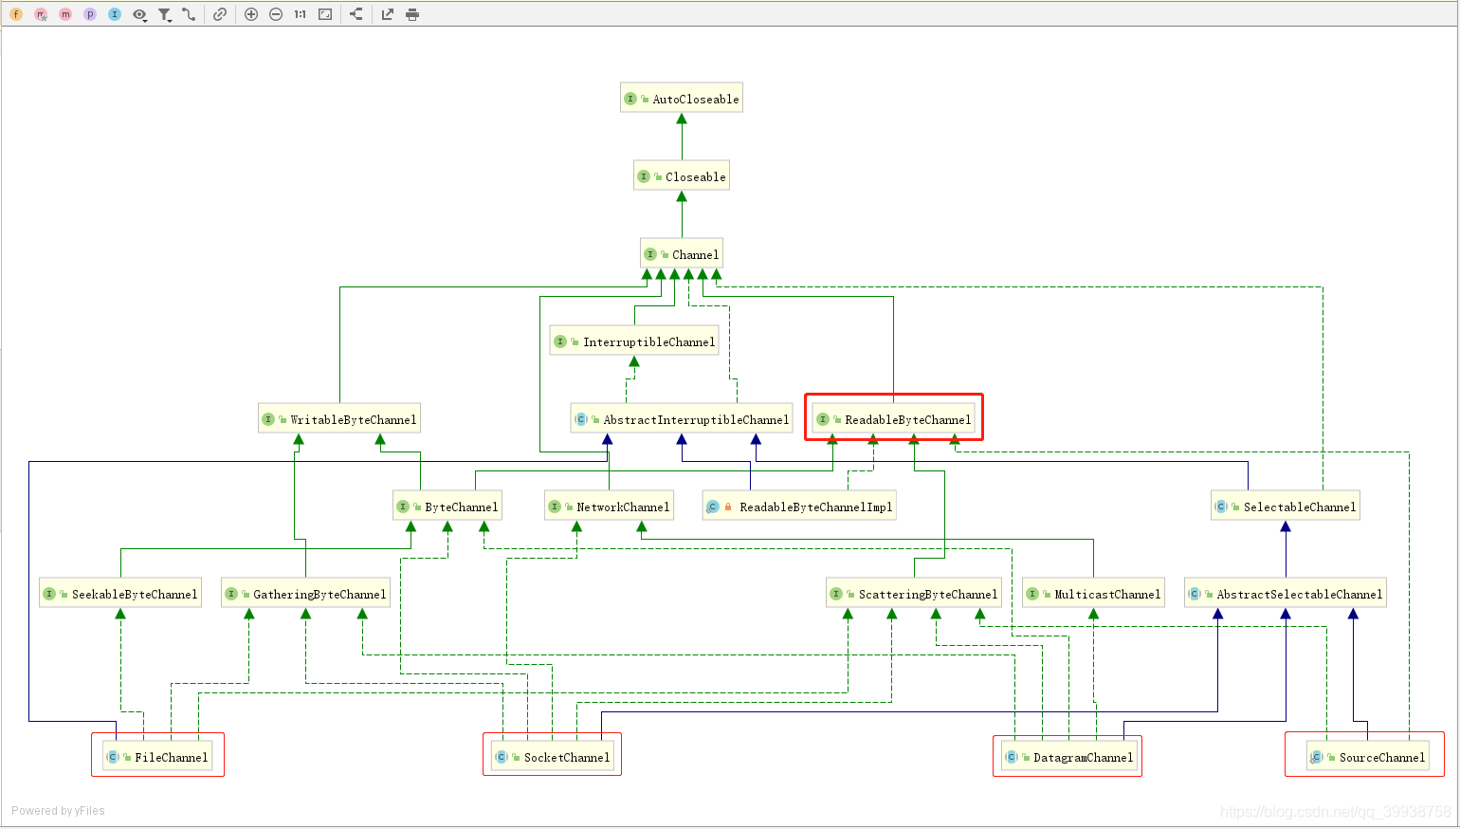Select the ScatteringByteChannel node
The image size is (1460, 829).
pyautogui.click(x=914, y=594)
